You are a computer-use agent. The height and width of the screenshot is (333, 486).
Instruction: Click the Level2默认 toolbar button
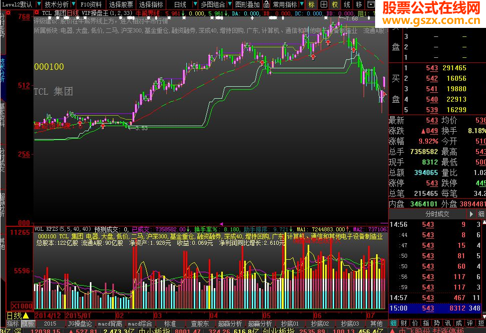point(17,4)
